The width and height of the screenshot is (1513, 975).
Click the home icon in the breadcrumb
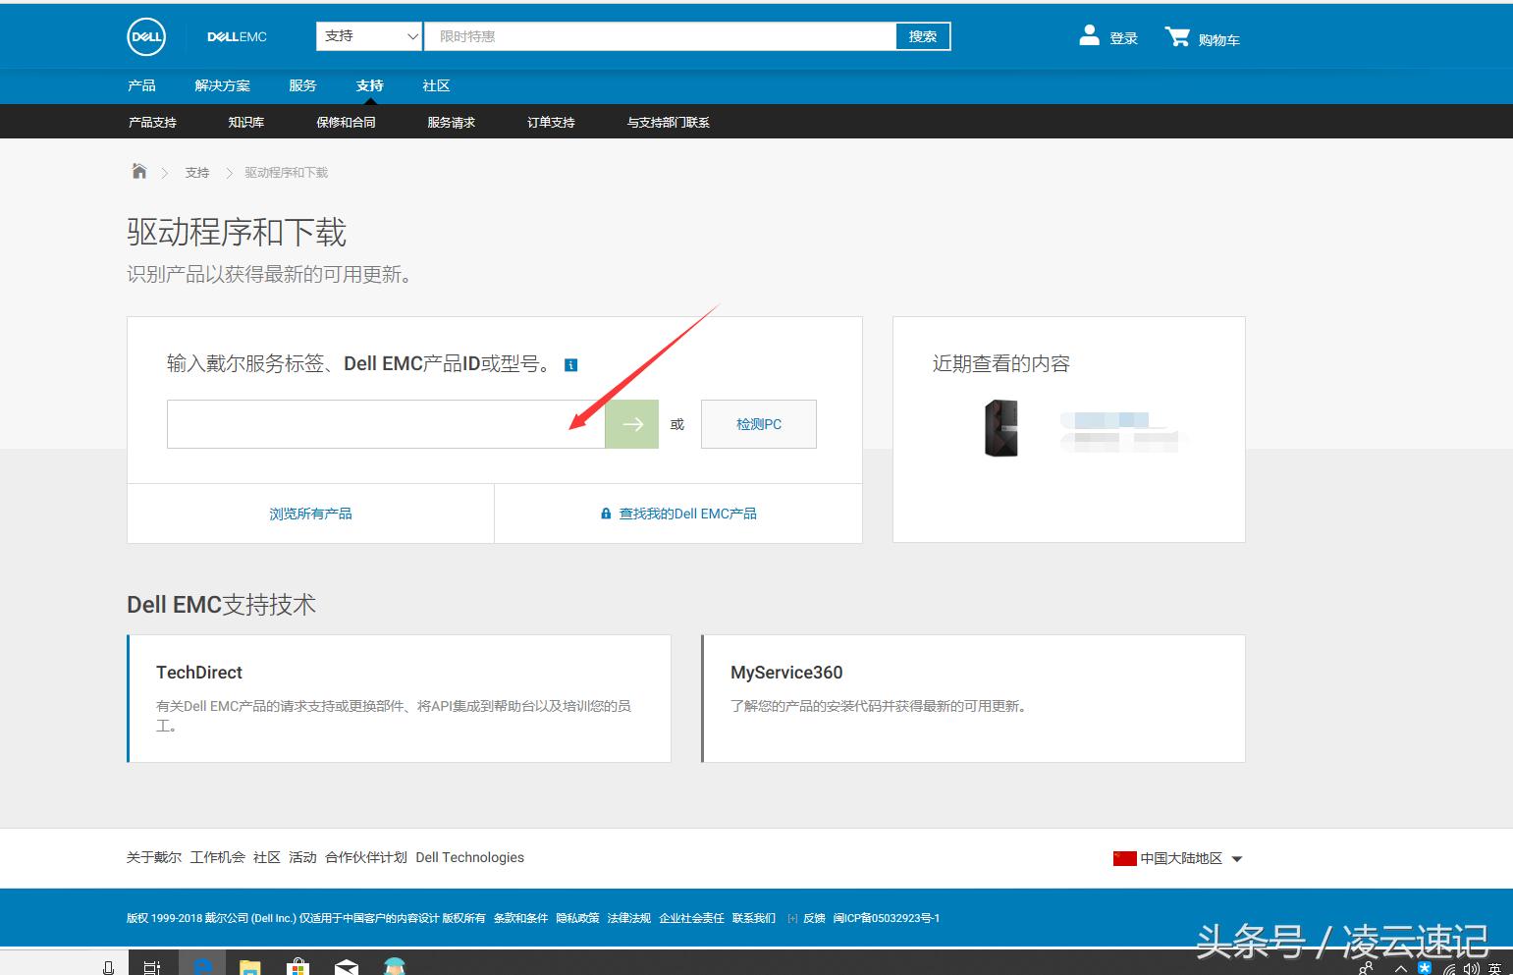click(137, 170)
